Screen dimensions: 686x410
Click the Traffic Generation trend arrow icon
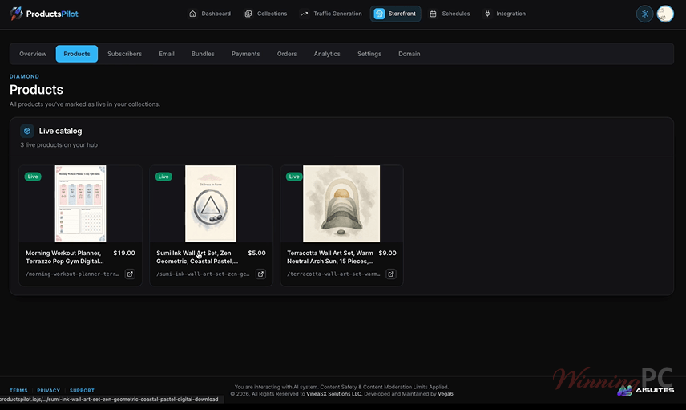point(304,14)
